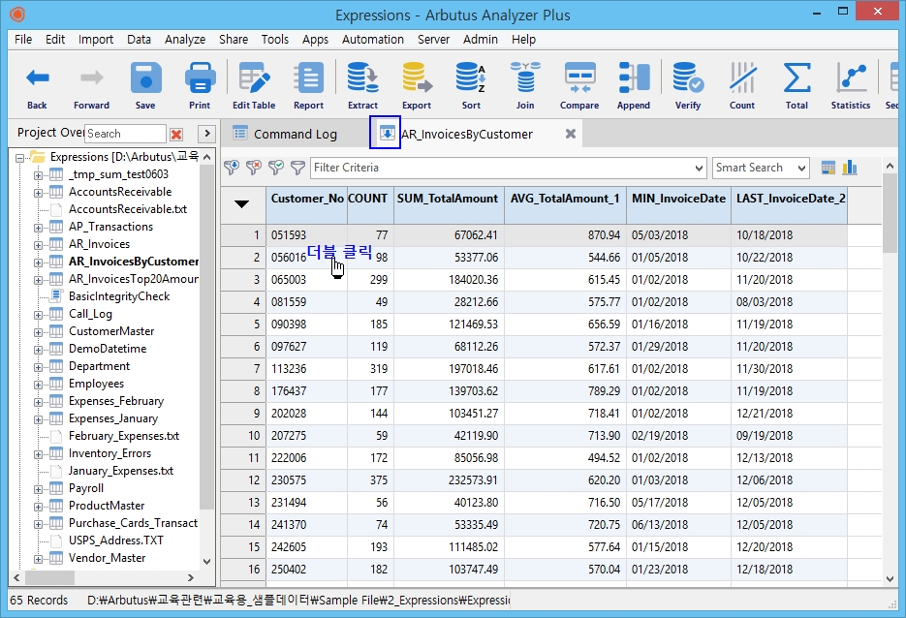This screenshot has width=906, height=618.
Task: Select the AR_Invoices table in the tree
Action: tap(100, 244)
